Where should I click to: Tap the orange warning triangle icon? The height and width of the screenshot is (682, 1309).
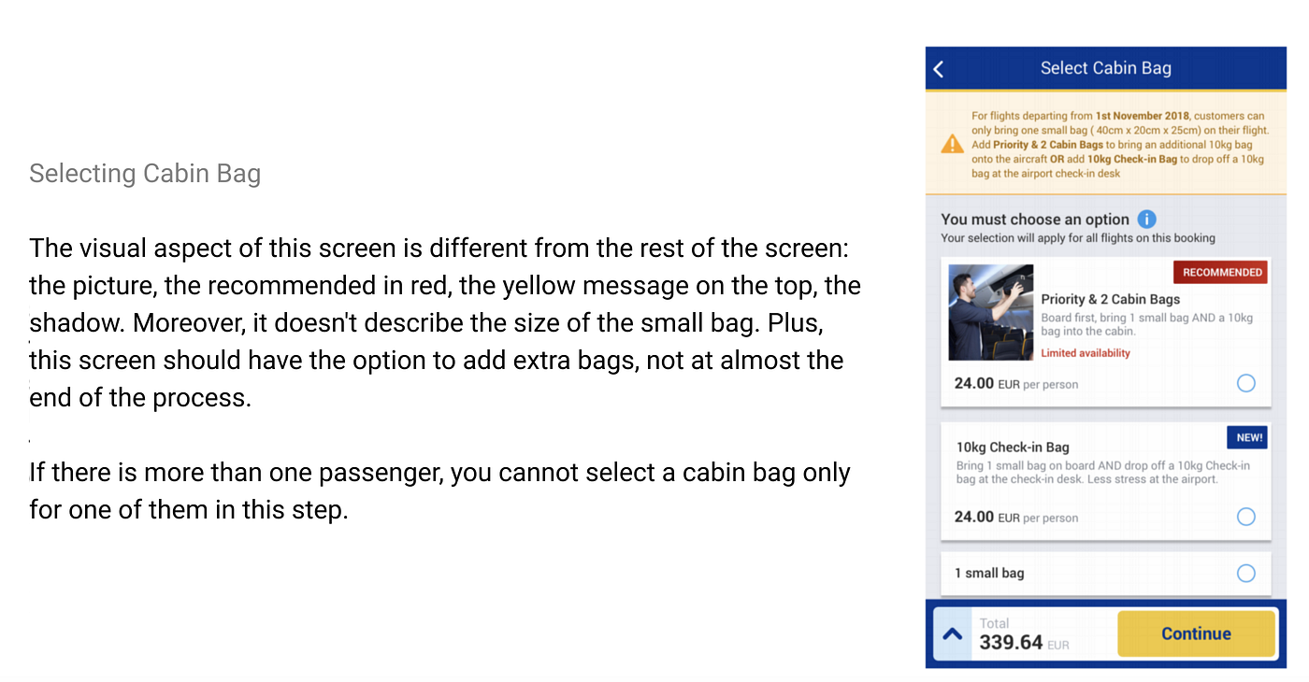pyautogui.click(x=952, y=144)
